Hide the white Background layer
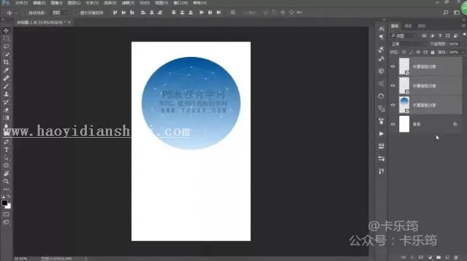The width and height of the screenshot is (467, 261). pos(393,124)
